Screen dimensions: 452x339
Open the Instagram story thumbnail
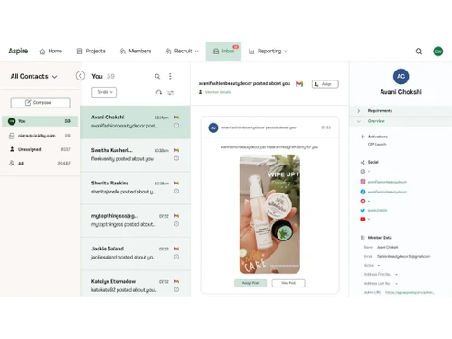coord(269,214)
